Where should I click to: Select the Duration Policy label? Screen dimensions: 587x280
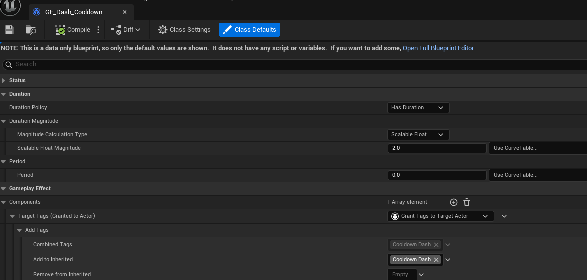tap(28, 107)
